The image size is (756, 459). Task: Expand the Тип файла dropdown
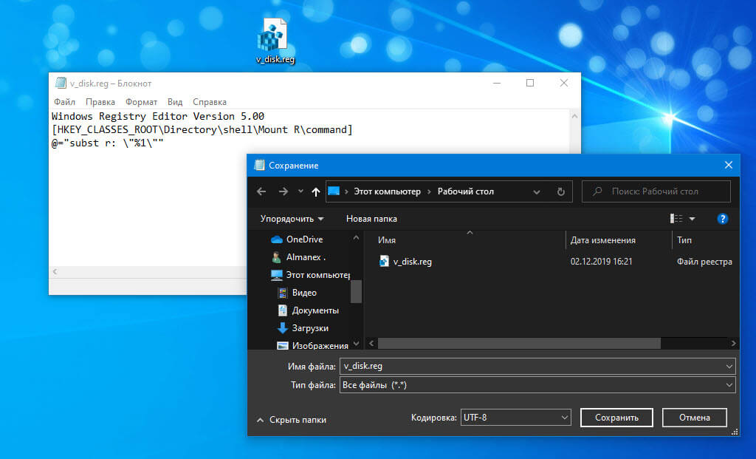coord(729,385)
